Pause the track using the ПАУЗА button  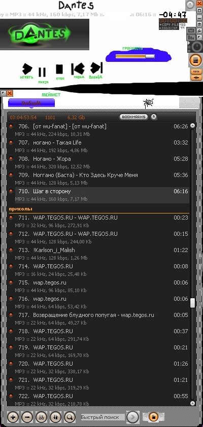(42, 73)
